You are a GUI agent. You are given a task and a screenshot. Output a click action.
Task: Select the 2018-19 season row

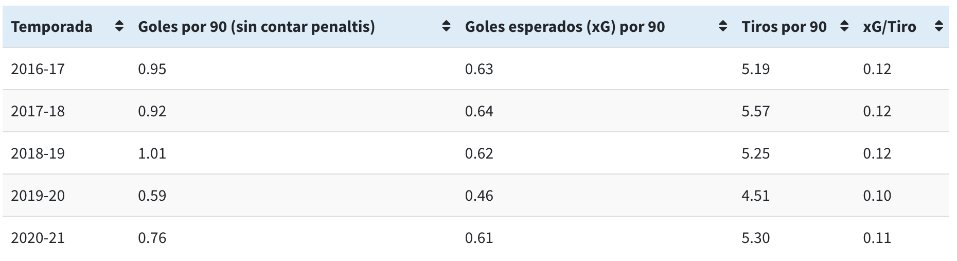point(476,153)
